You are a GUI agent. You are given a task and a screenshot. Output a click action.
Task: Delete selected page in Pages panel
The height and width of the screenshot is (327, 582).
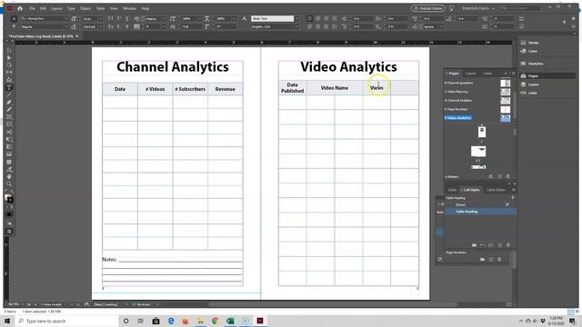click(x=508, y=176)
